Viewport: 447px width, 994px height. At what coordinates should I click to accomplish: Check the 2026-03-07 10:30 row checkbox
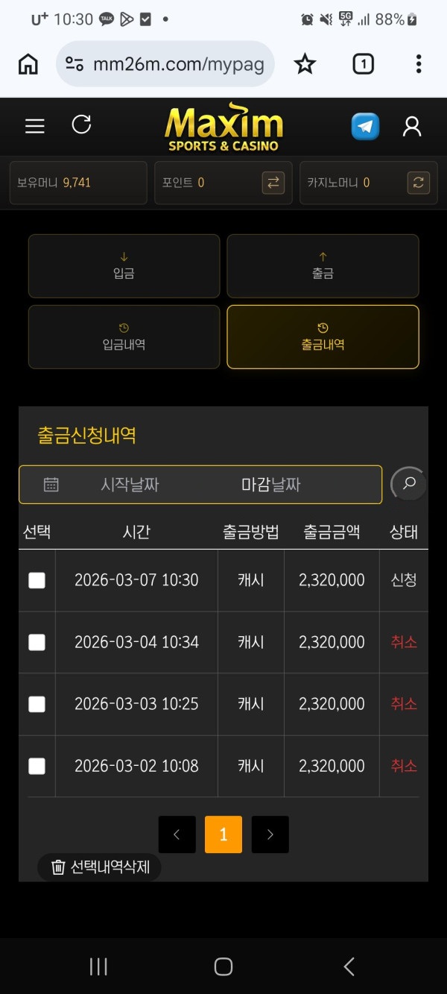pos(37,580)
